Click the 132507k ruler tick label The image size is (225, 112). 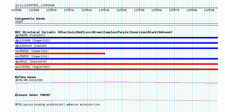tap(174, 10)
